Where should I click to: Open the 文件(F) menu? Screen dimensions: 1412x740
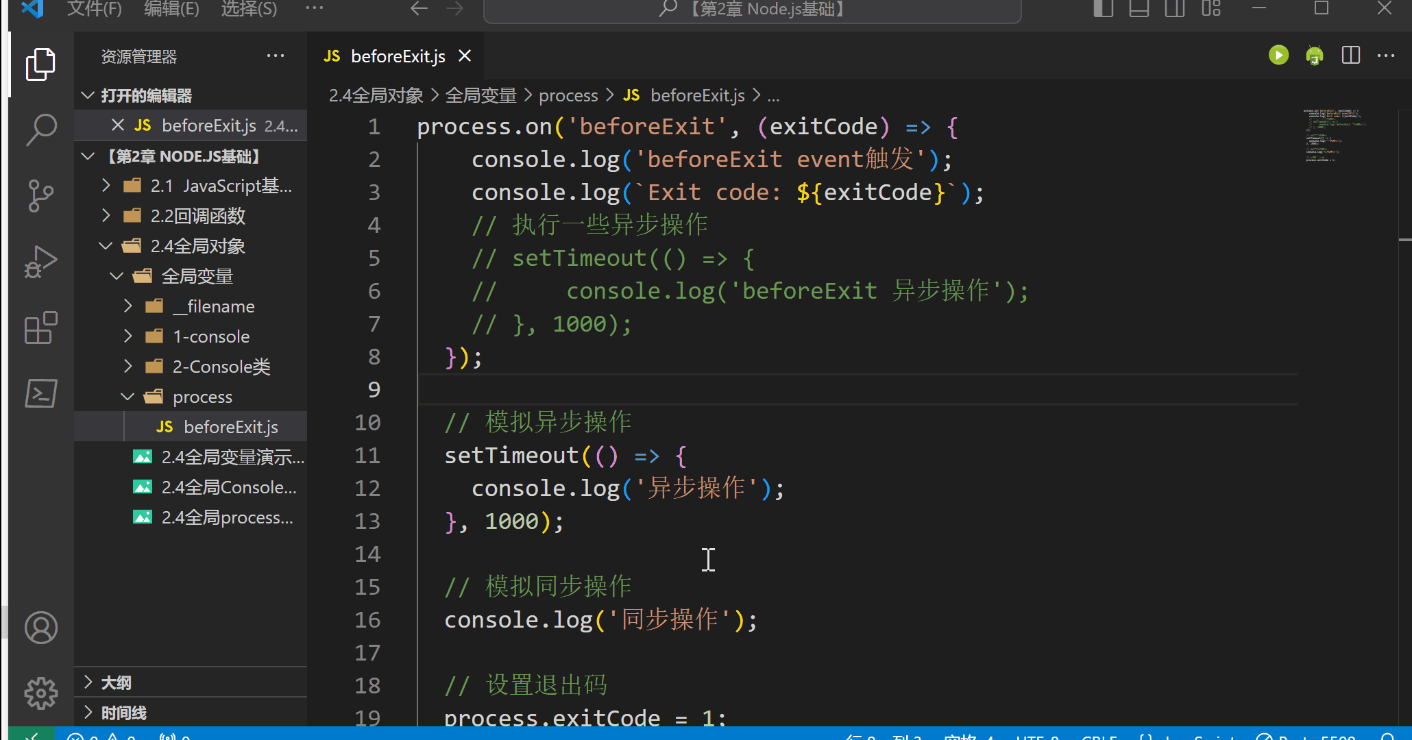(x=95, y=9)
